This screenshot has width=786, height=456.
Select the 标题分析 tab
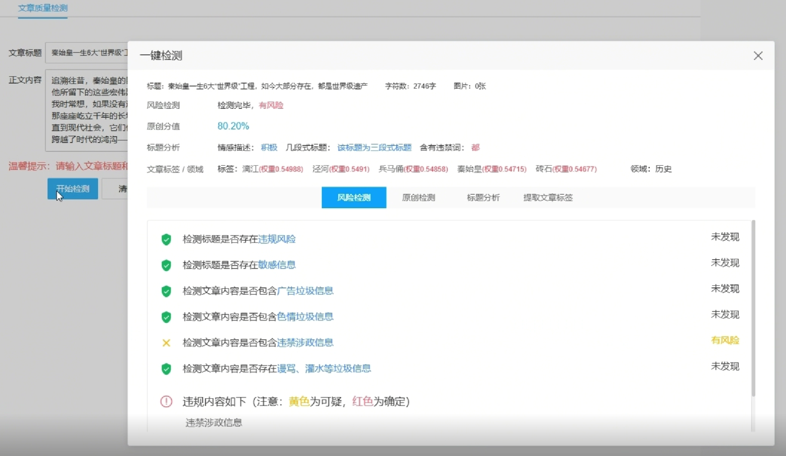coord(483,198)
